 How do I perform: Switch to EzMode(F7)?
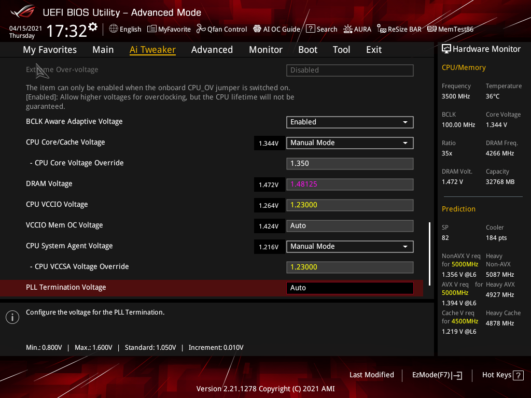coord(437,375)
